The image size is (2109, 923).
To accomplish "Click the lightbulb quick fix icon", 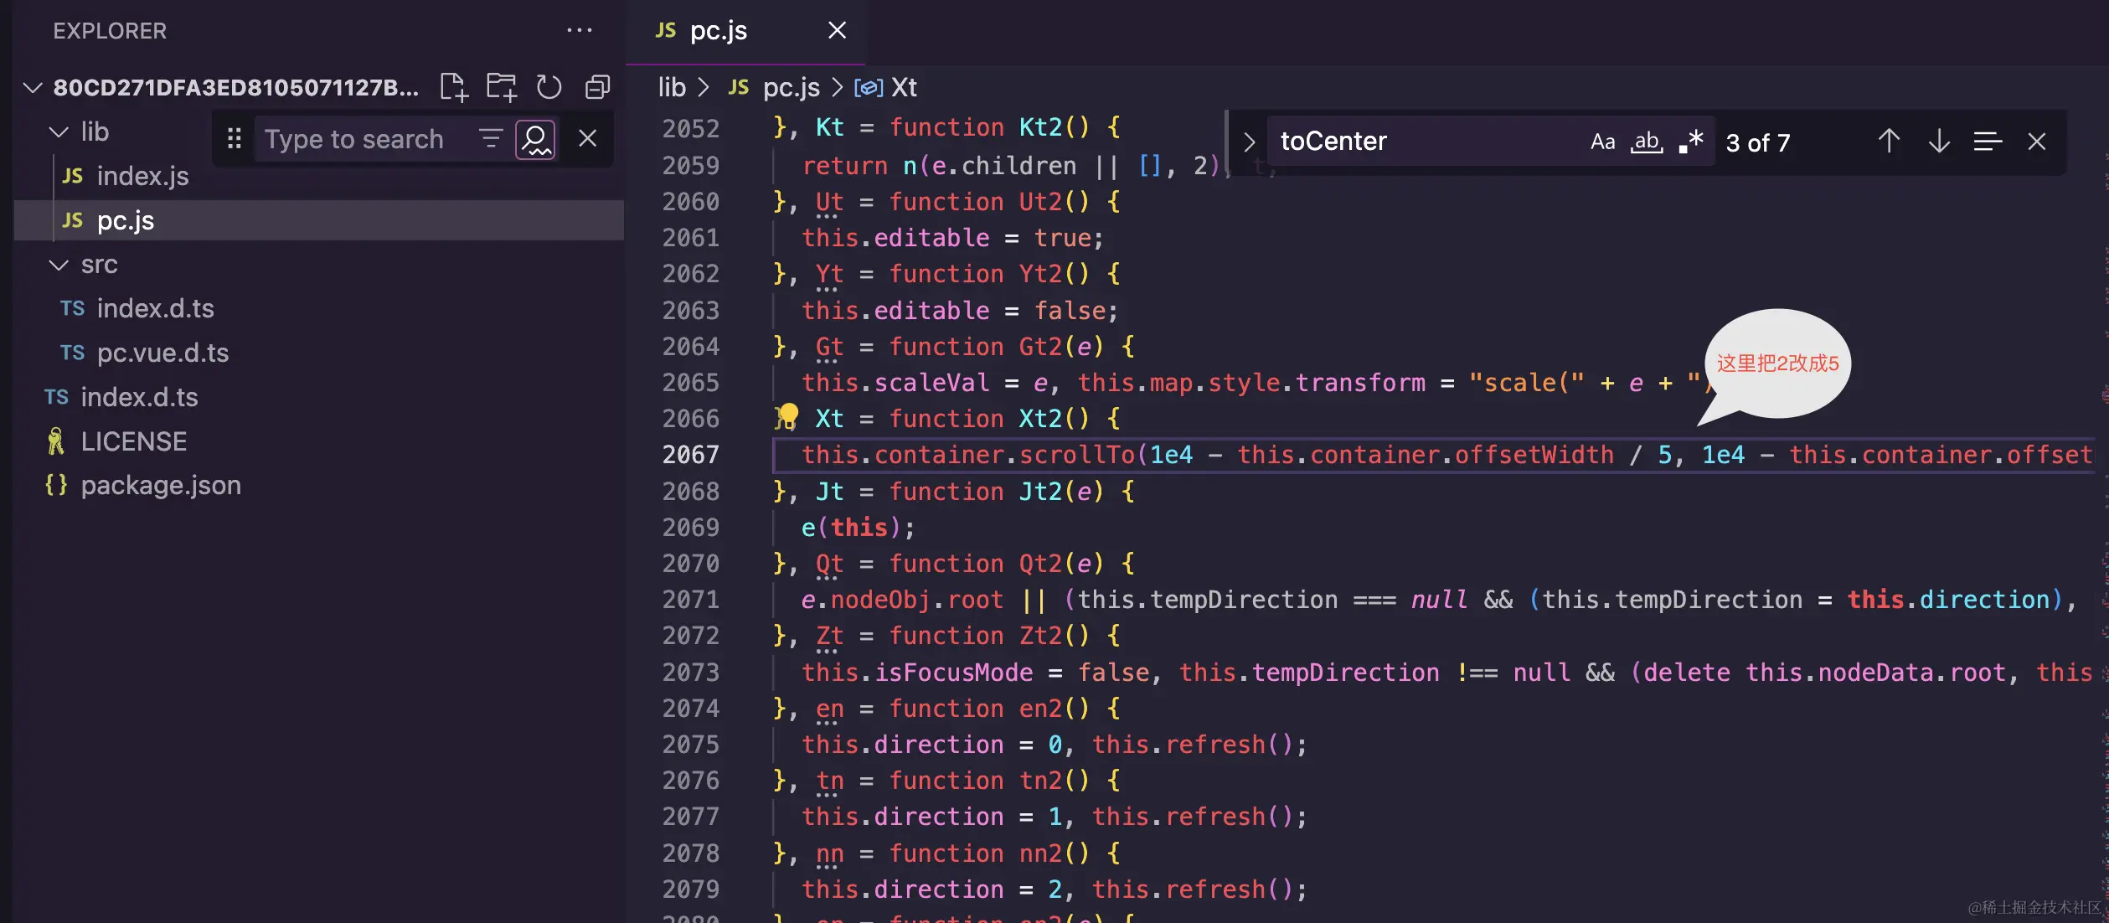I will [787, 416].
